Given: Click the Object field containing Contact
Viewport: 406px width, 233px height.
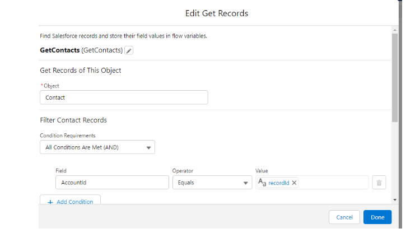Looking at the screenshot, I should 124,97.
